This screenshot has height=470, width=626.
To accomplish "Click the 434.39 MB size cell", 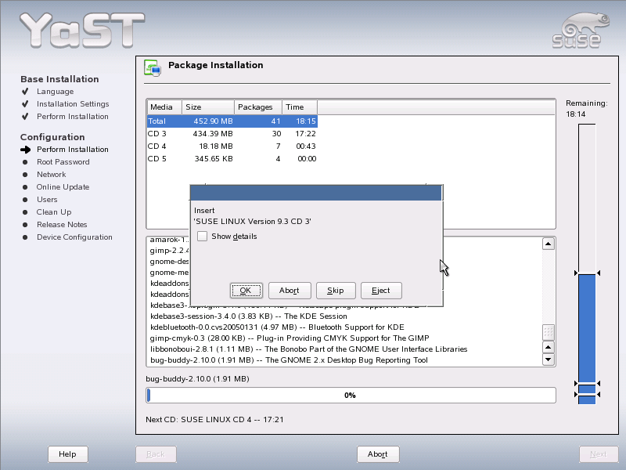I will click(x=213, y=133).
